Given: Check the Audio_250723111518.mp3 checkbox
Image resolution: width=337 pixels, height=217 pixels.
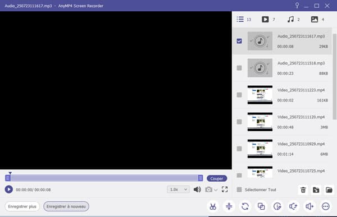Looking at the screenshot, I should 239,68.
